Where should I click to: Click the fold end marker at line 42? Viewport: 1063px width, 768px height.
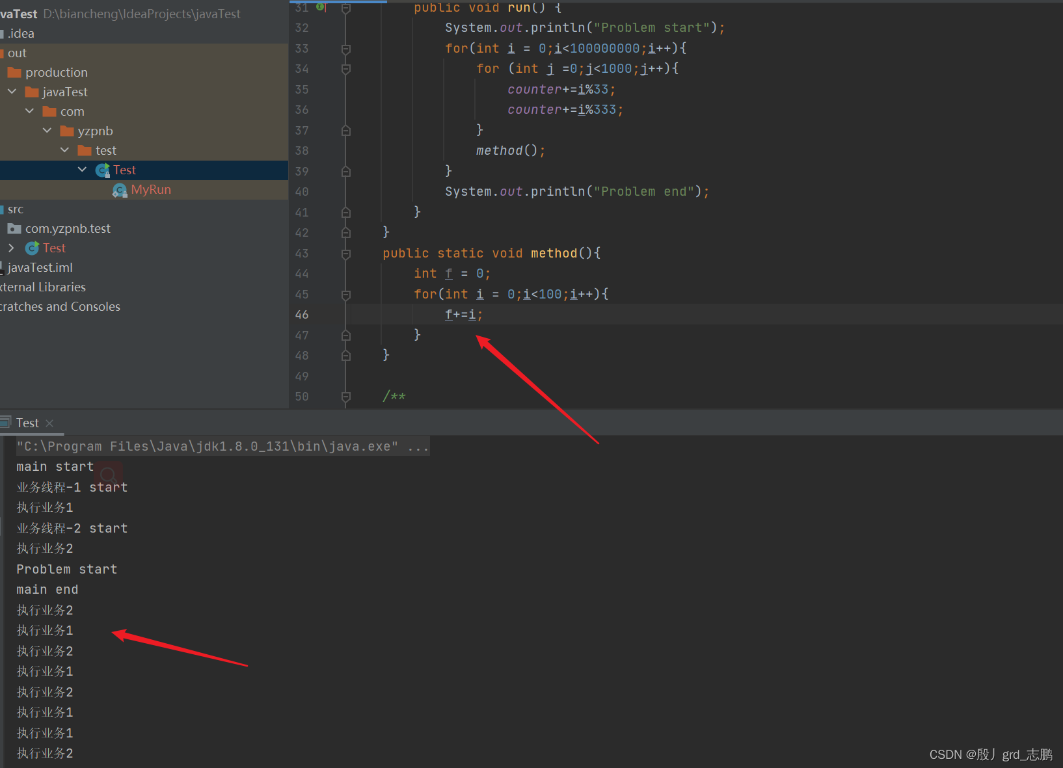tap(346, 233)
